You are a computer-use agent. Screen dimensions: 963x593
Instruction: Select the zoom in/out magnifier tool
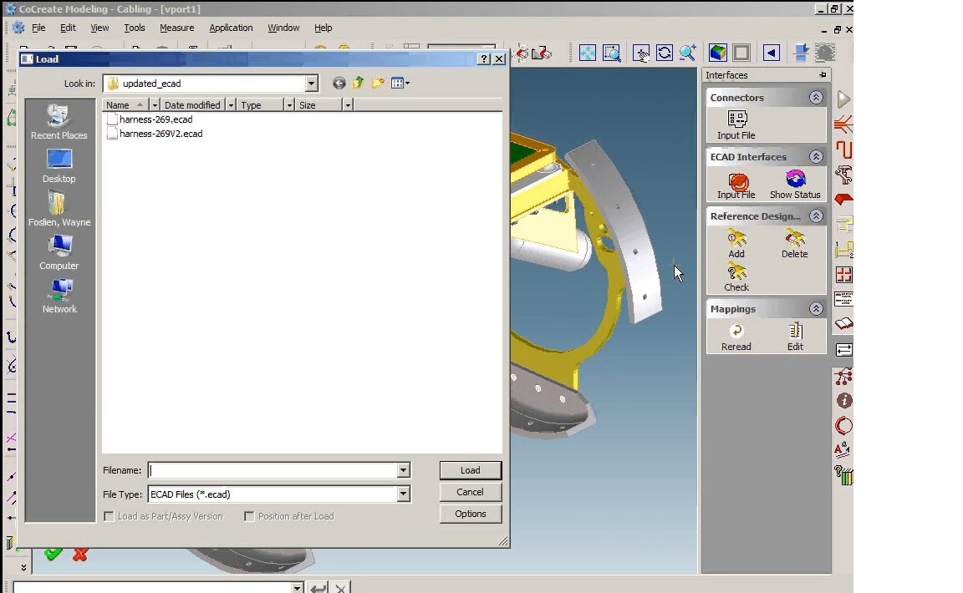688,53
